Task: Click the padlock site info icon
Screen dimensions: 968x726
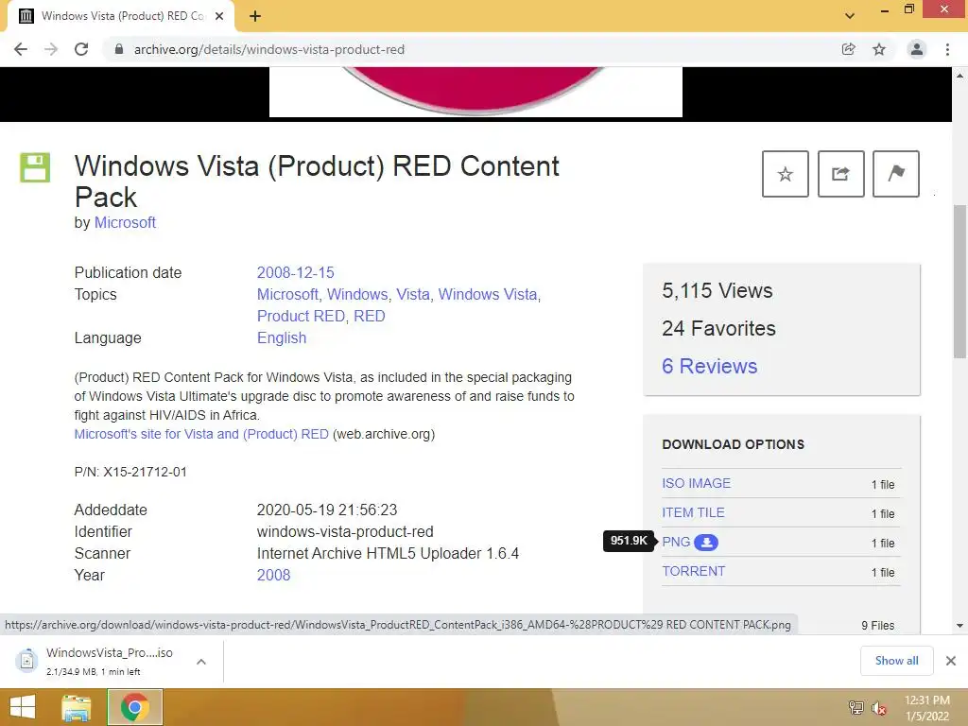Action: point(119,49)
